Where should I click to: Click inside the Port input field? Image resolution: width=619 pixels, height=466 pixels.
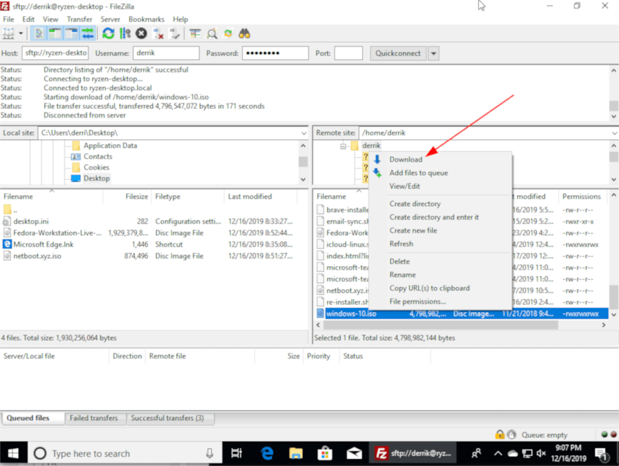[348, 53]
